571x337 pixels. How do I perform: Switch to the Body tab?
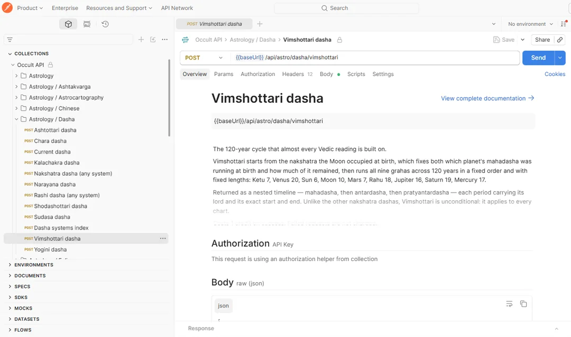click(x=329, y=74)
